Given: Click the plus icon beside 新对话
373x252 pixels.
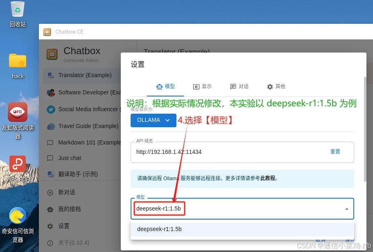Looking at the screenshot, I should [50, 192].
